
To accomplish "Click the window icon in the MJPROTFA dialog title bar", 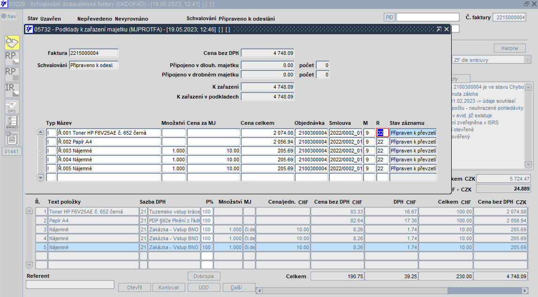I will (x=30, y=29).
